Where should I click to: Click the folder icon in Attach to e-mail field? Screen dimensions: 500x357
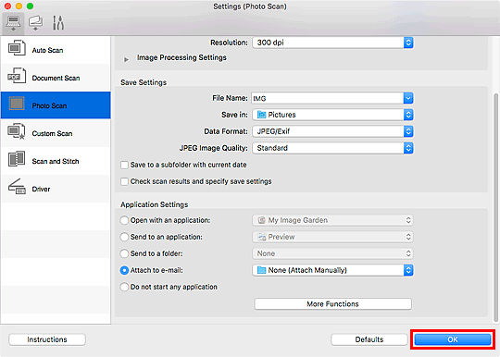tap(261, 270)
